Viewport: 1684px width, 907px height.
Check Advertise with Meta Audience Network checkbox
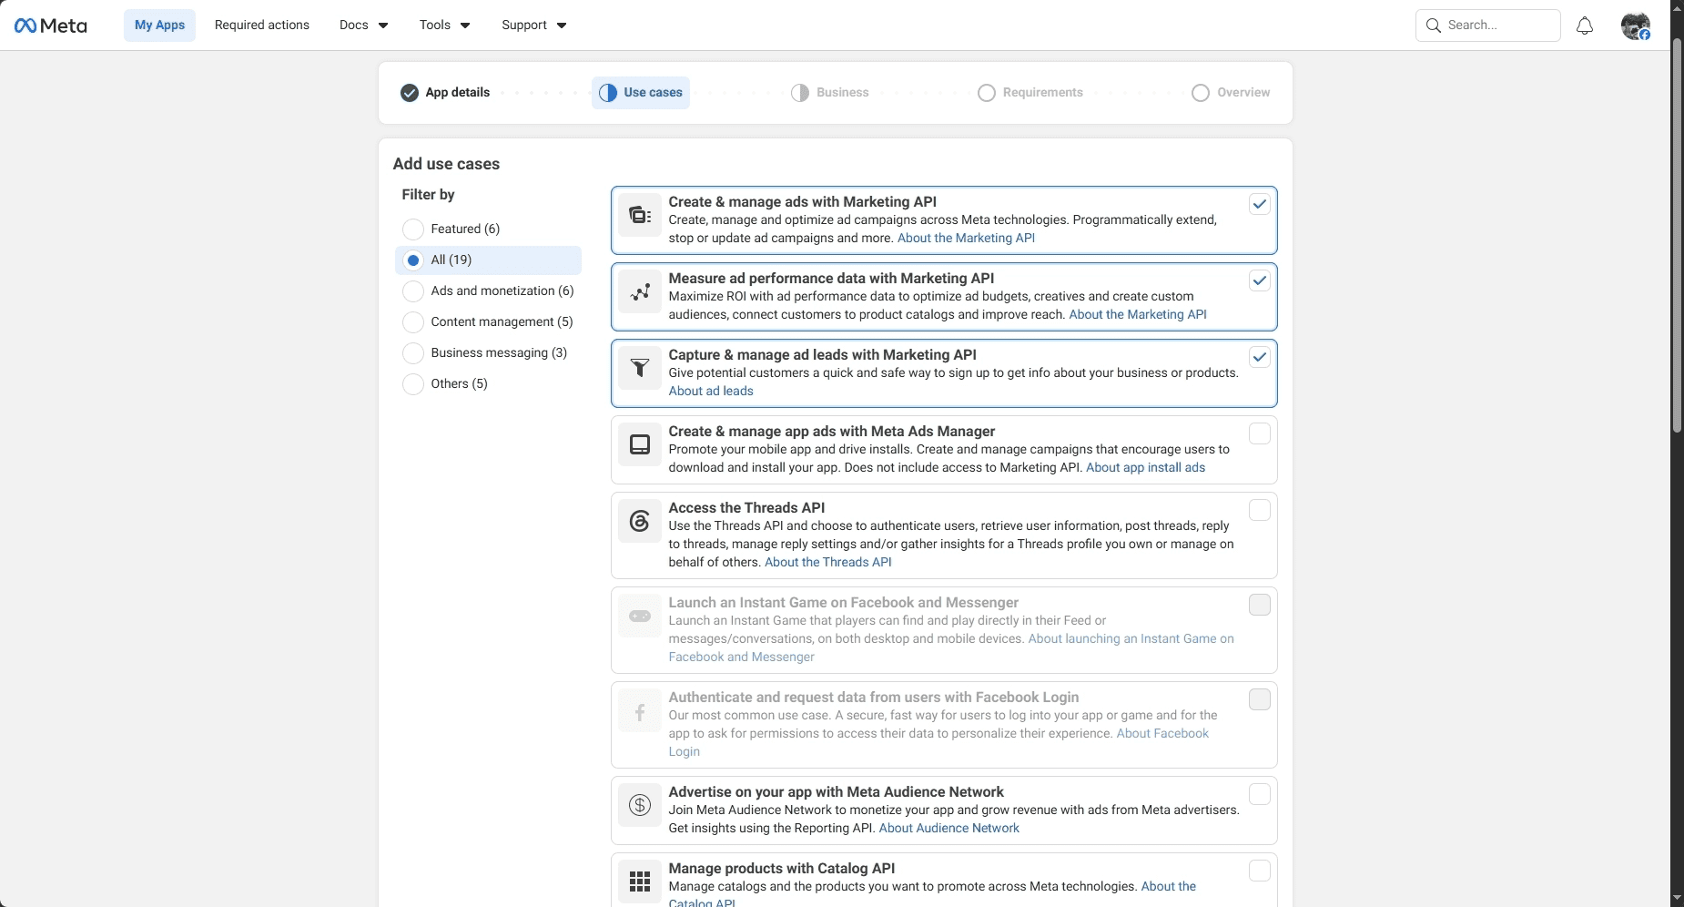coord(1260,794)
